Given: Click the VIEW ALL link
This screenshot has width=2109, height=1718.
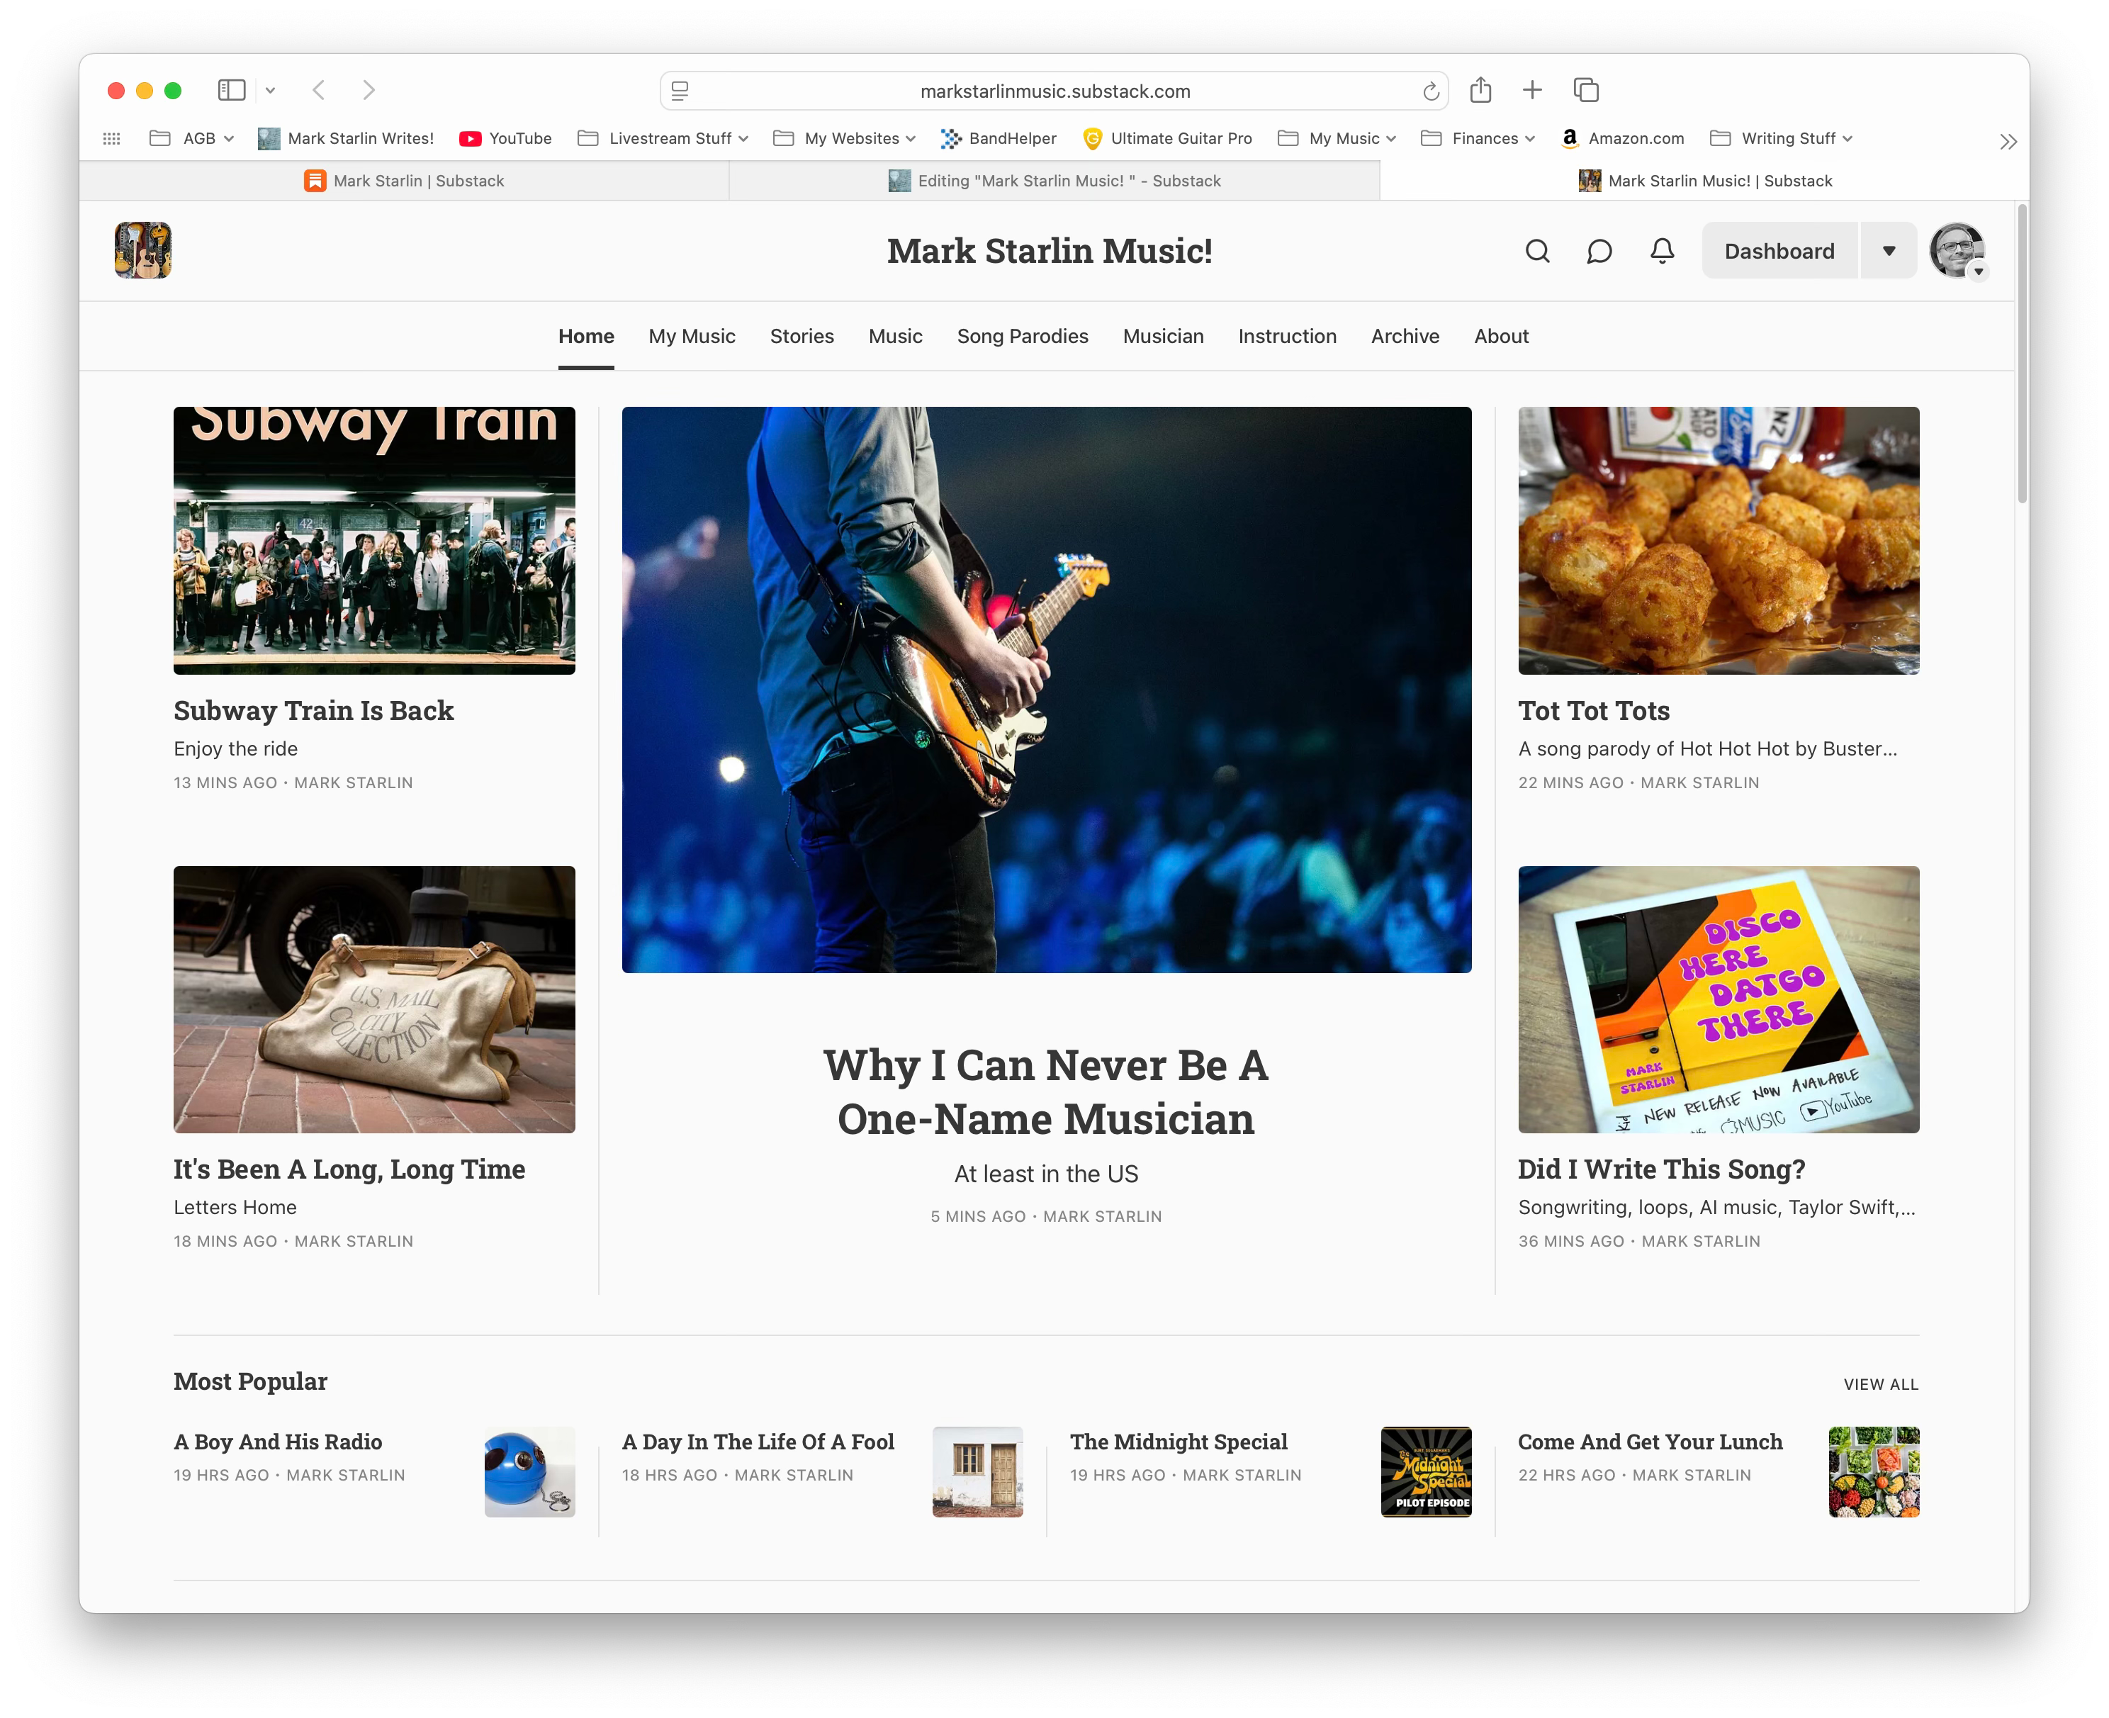Looking at the screenshot, I should click(x=1880, y=1384).
